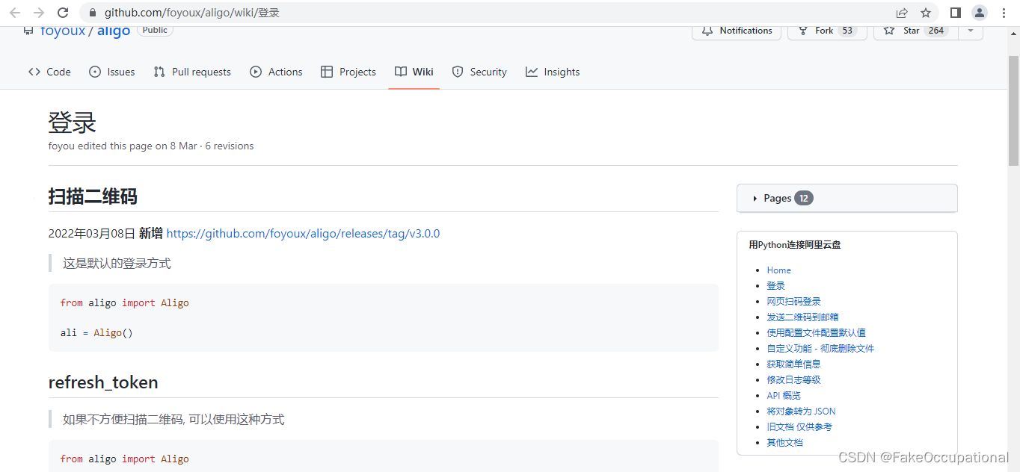
Task: Expand the Pages 12 section
Action: pos(847,198)
